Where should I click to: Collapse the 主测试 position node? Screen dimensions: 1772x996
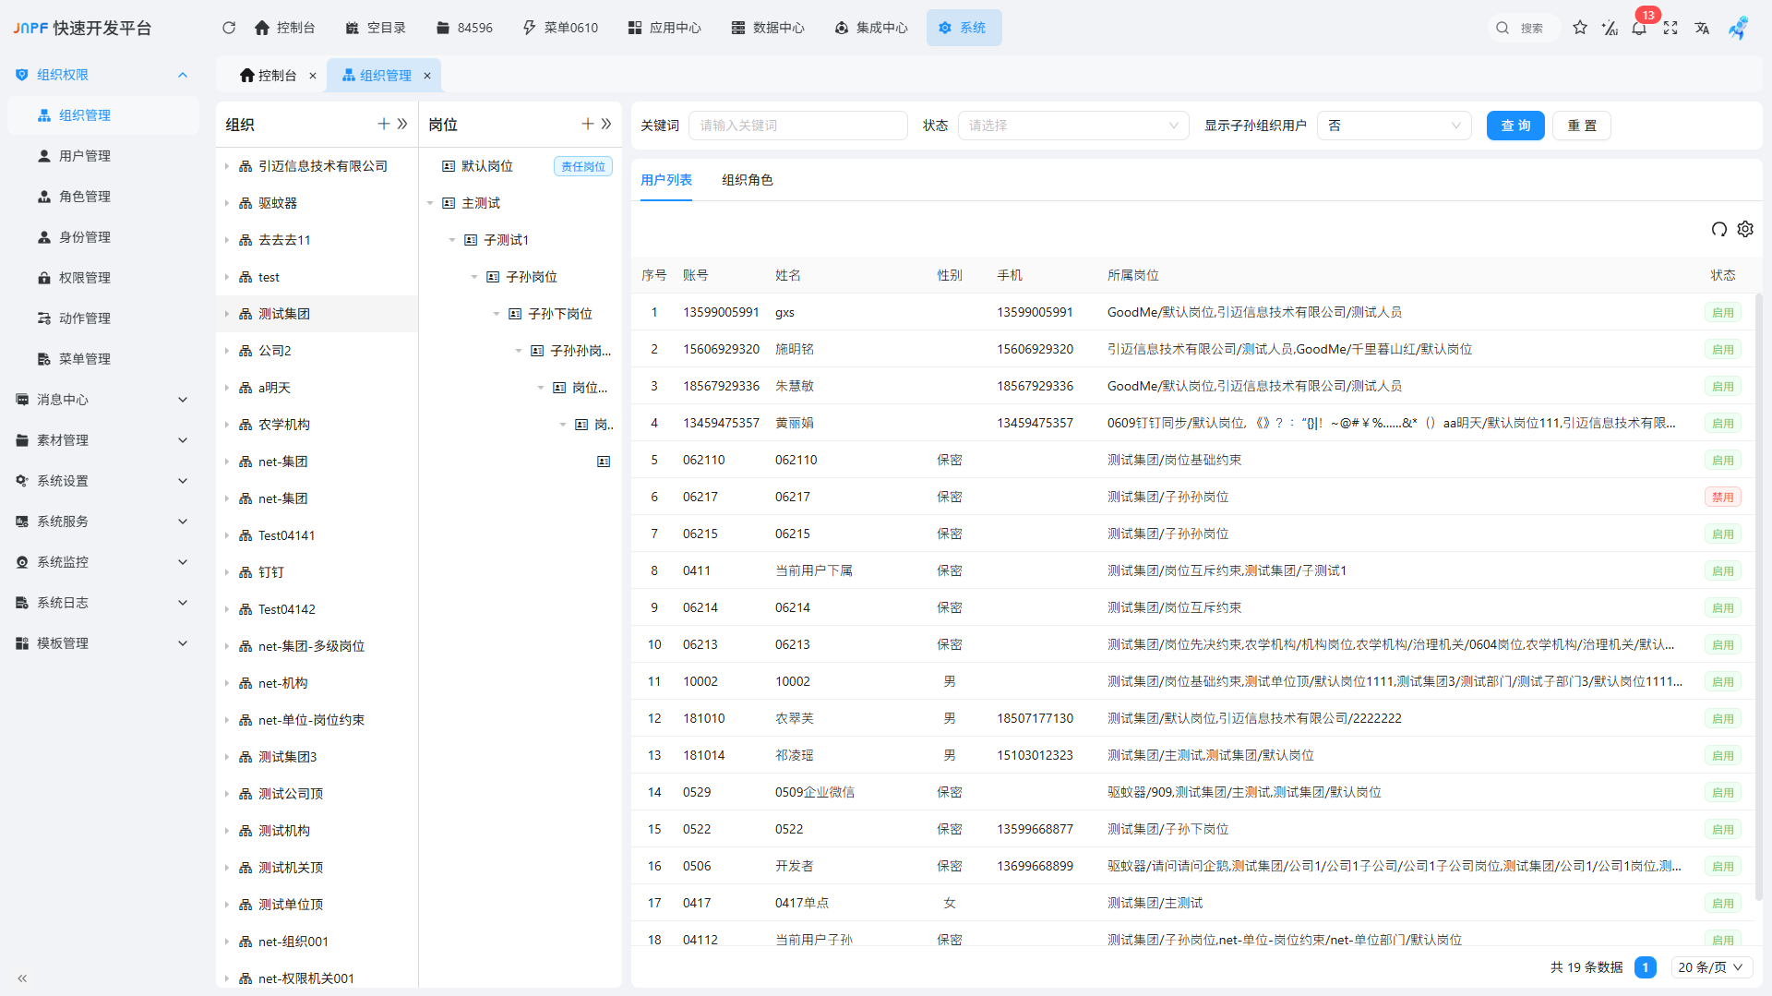coord(430,203)
